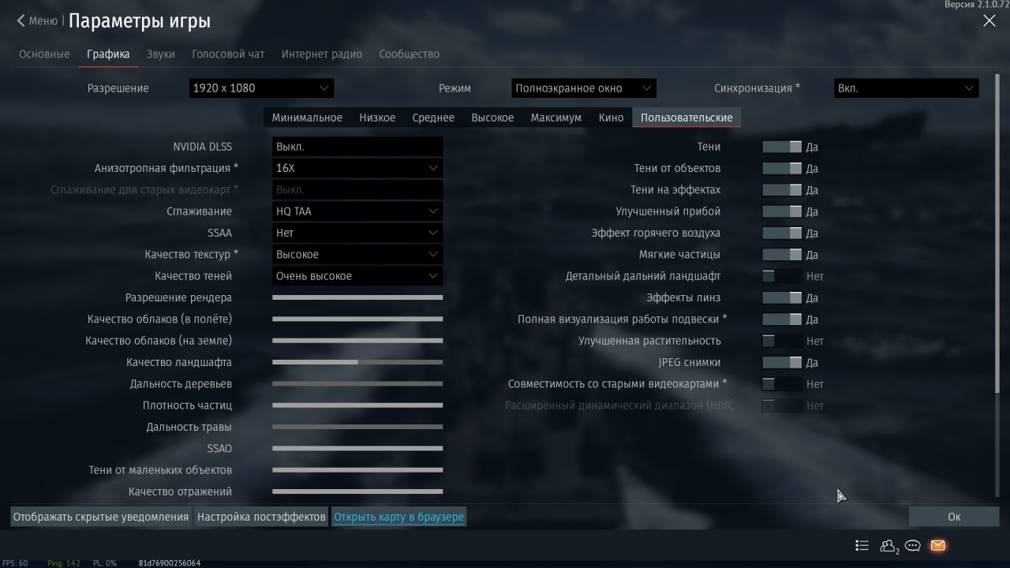
Task: Open the Синхронизация dropdown
Action: [x=906, y=88]
